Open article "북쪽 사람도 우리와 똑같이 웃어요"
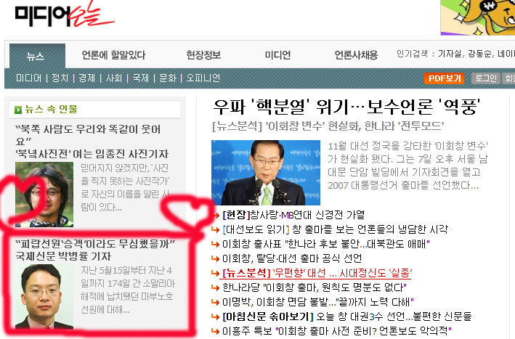 coord(88,135)
